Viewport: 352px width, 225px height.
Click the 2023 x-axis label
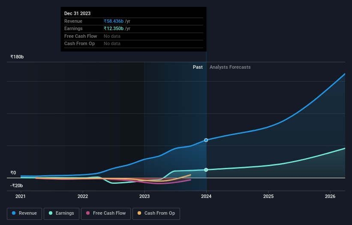point(144,196)
